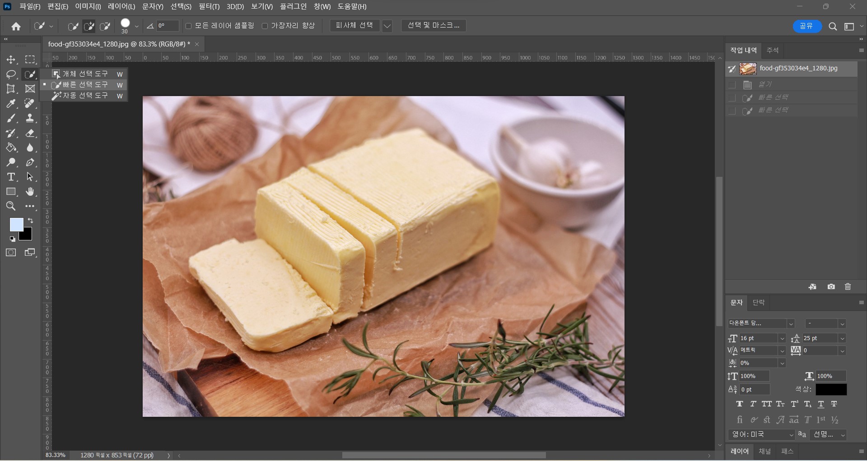Open the font family dropdown
Screen dimensions: 867x461
pos(791,324)
